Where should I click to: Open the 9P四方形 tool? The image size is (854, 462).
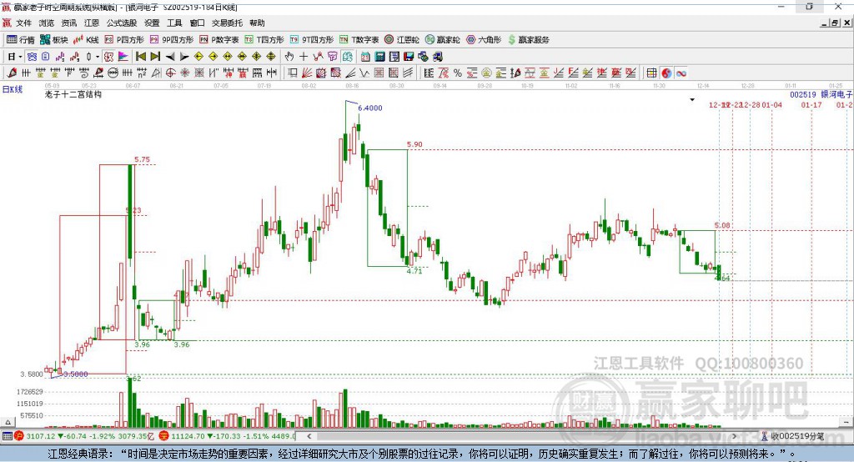[172, 40]
